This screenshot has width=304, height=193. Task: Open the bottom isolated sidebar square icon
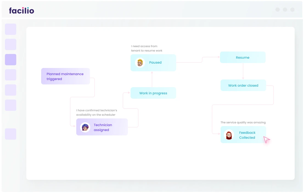(x=10, y=134)
